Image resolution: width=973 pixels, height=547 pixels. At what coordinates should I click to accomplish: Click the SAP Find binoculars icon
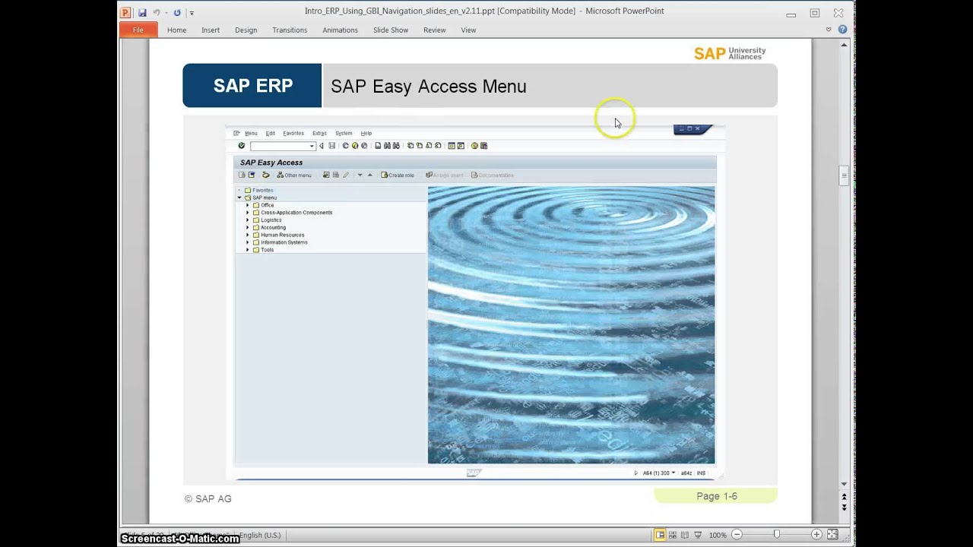[387, 146]
